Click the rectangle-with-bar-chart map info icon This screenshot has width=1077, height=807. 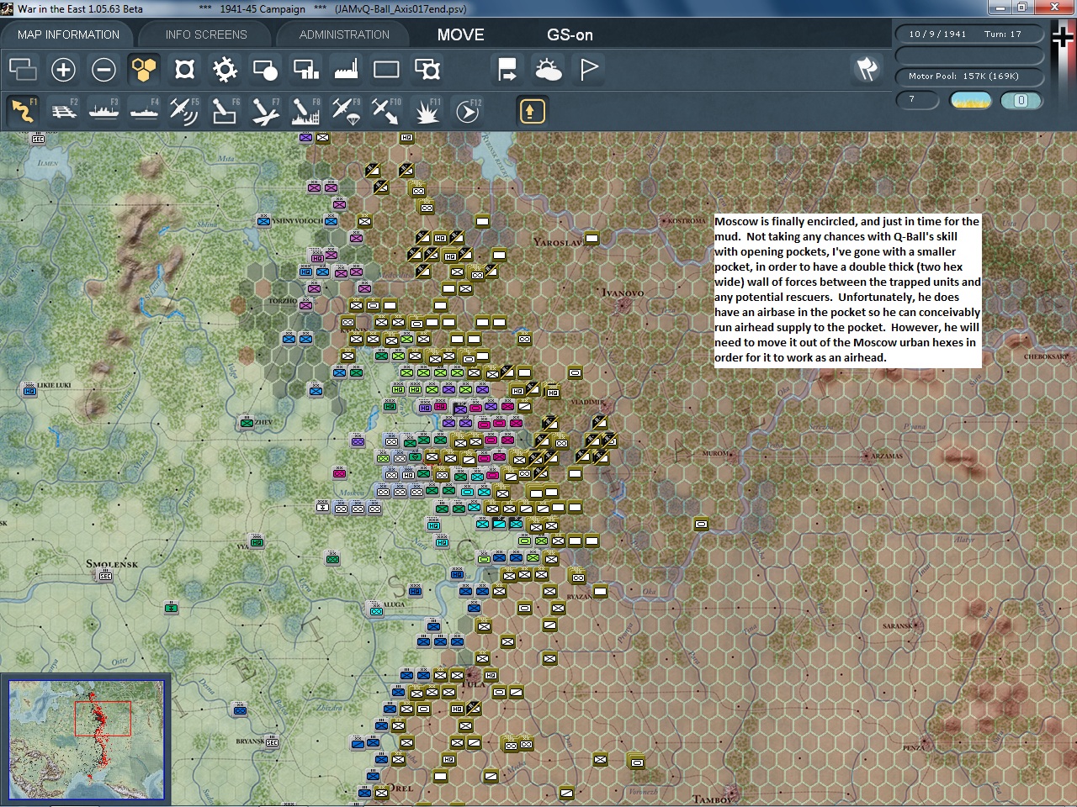pyautogui.click(x=305, y=69)
